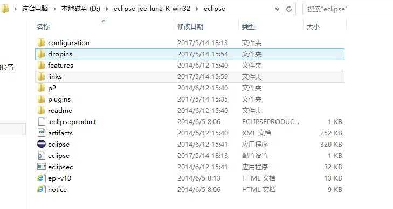Click the epl-v10 file name

pyautogui.click(x=60, y=178)
